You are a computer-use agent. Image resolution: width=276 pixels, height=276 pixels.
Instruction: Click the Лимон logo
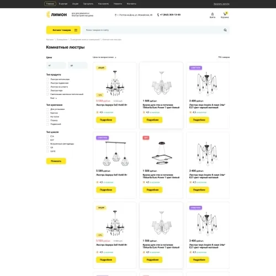(x=56, y=14)
